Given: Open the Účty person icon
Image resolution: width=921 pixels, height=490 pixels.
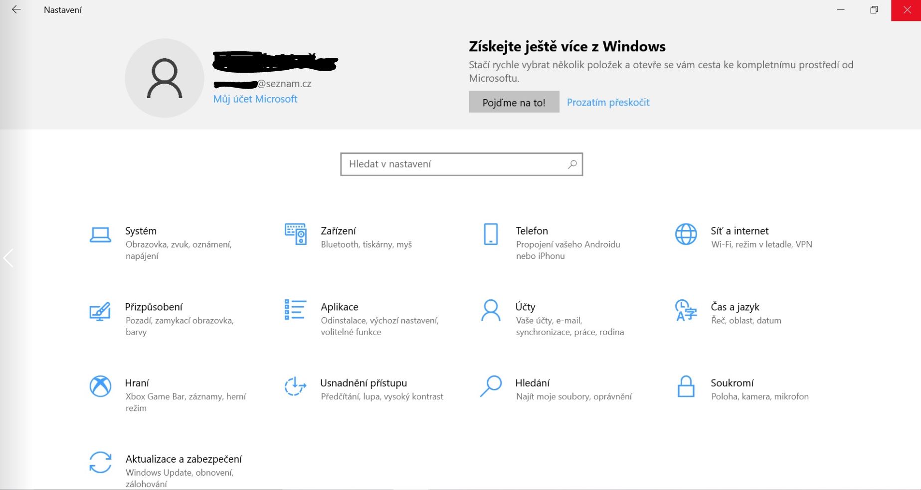Looking at the screenshot, I should (491, 310).
